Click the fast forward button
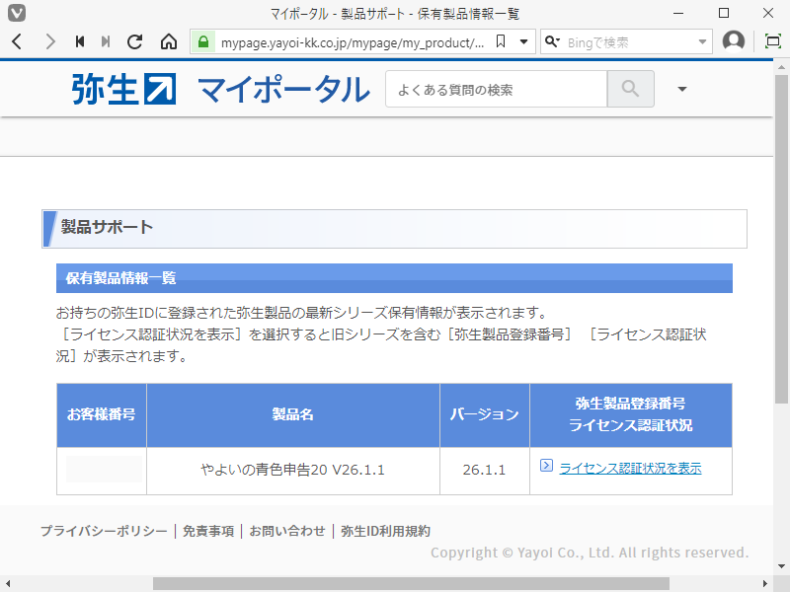Viewport: 790px width, 592px height. tap(106, 41)
